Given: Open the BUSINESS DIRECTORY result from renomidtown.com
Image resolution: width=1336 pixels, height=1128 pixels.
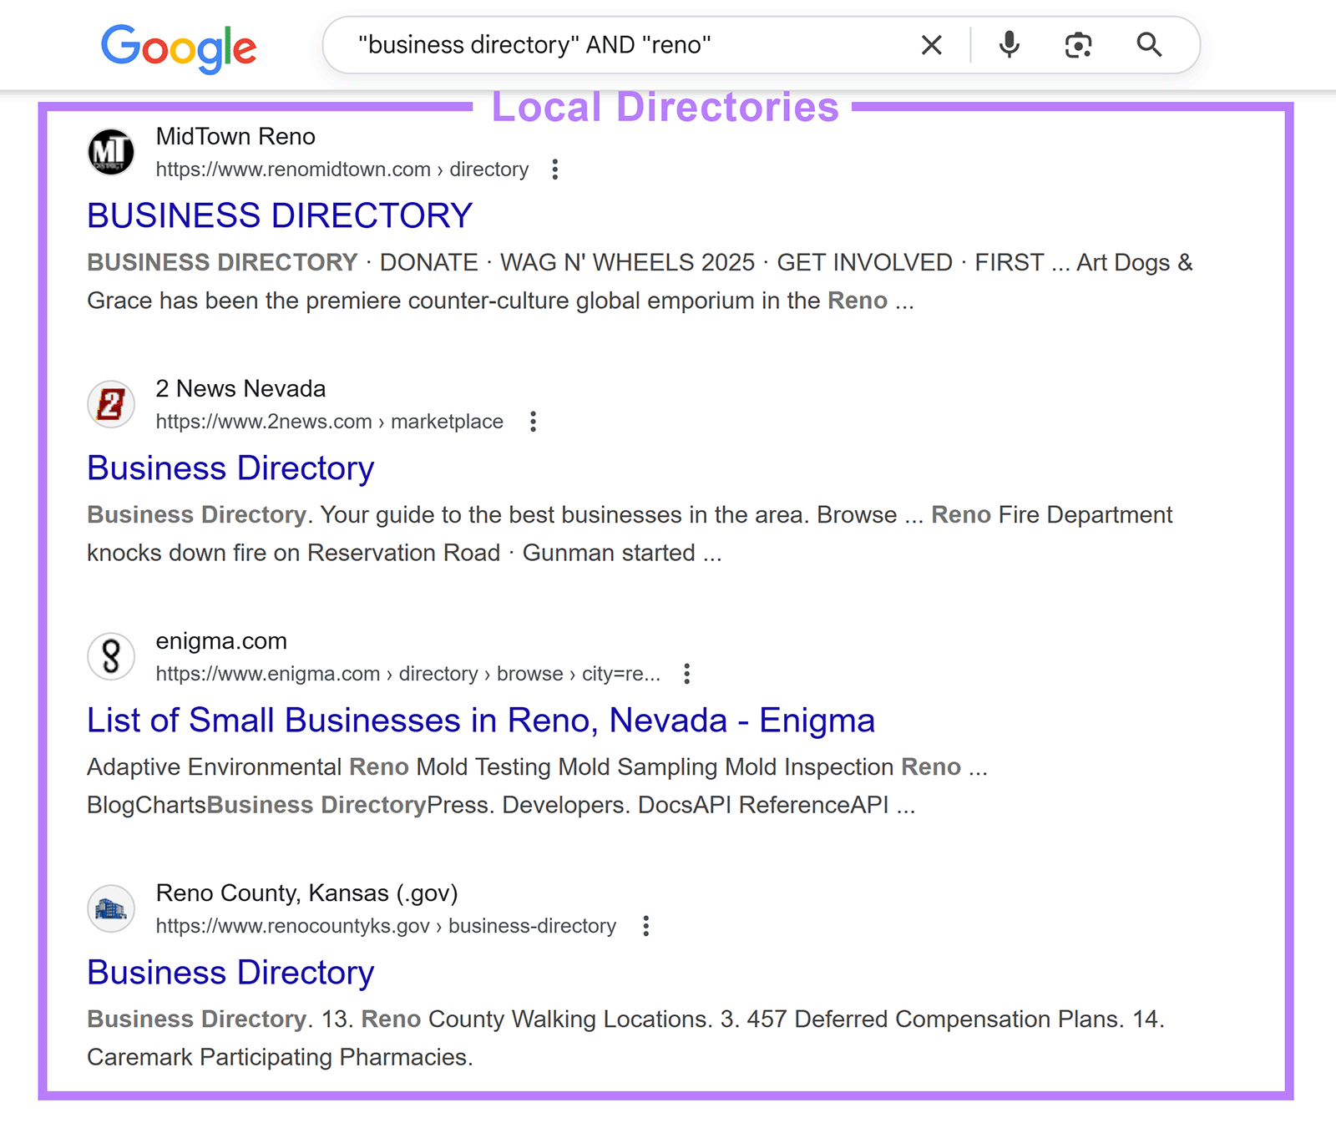Looking at the screenshot, I should coord(279,215).
